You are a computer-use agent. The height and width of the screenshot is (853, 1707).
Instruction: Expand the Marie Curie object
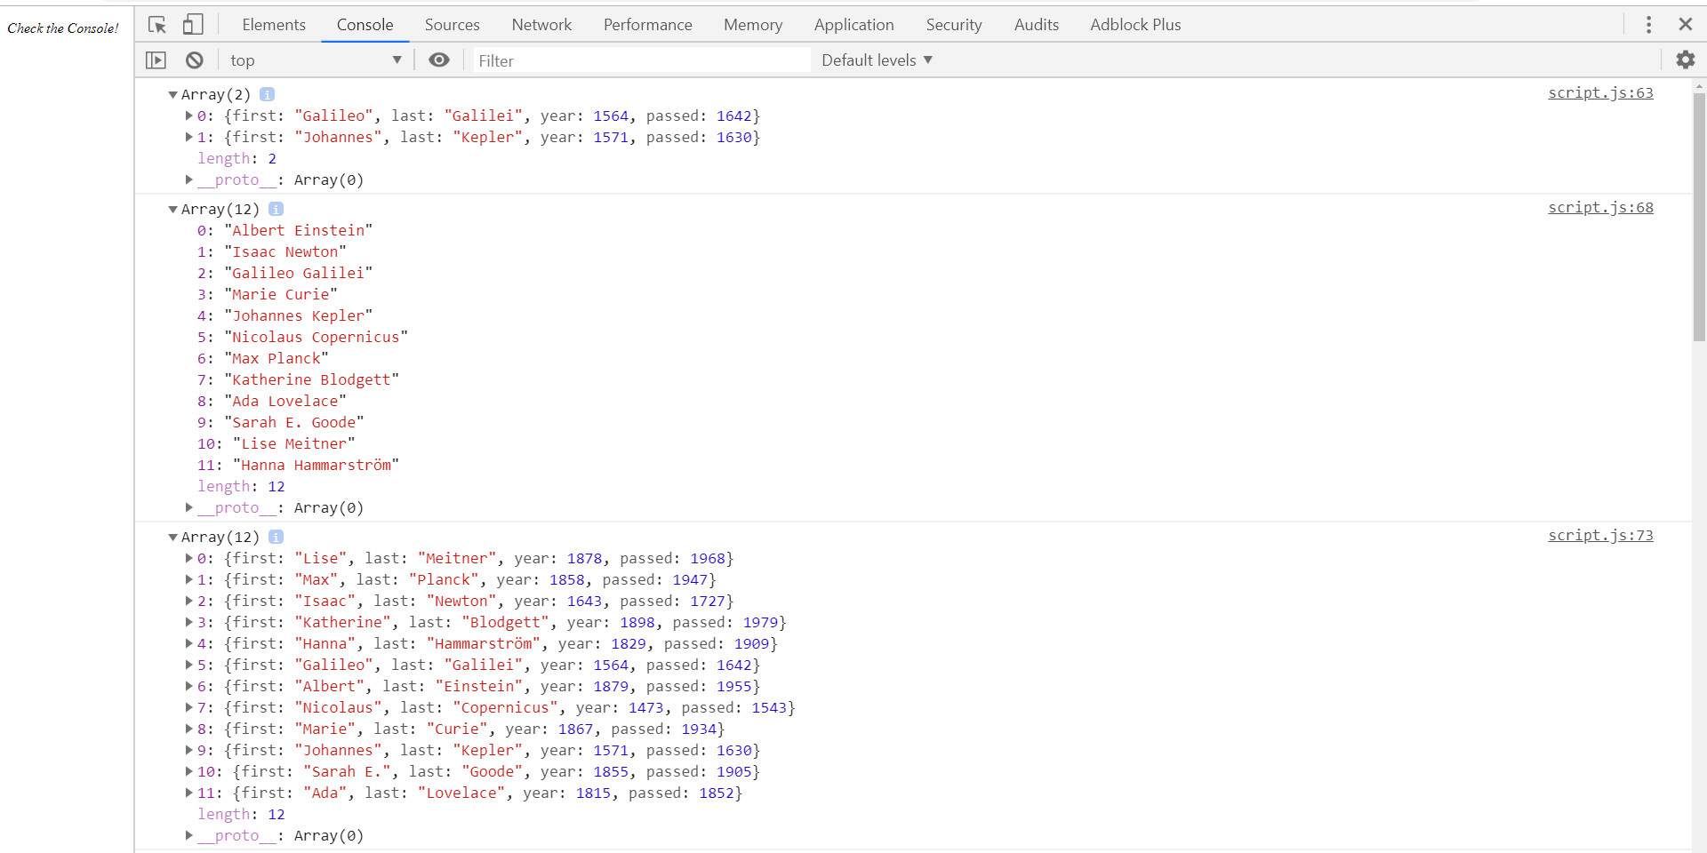pyautogui.click(x=188, y=729)
